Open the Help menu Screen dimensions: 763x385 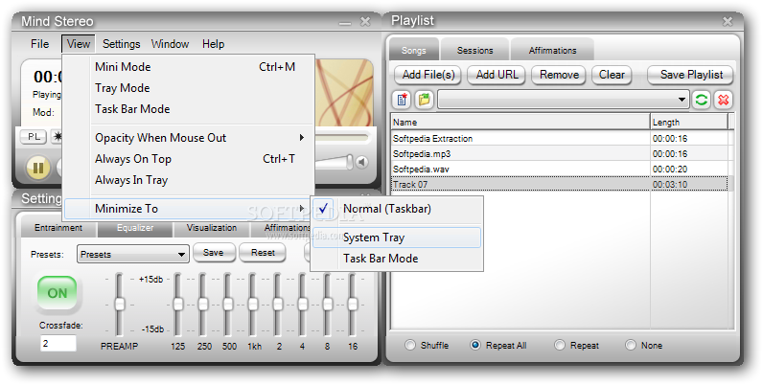click(213, 44)
